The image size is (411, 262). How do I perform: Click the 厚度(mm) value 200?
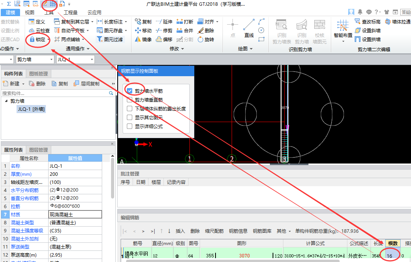pos(75,174)
